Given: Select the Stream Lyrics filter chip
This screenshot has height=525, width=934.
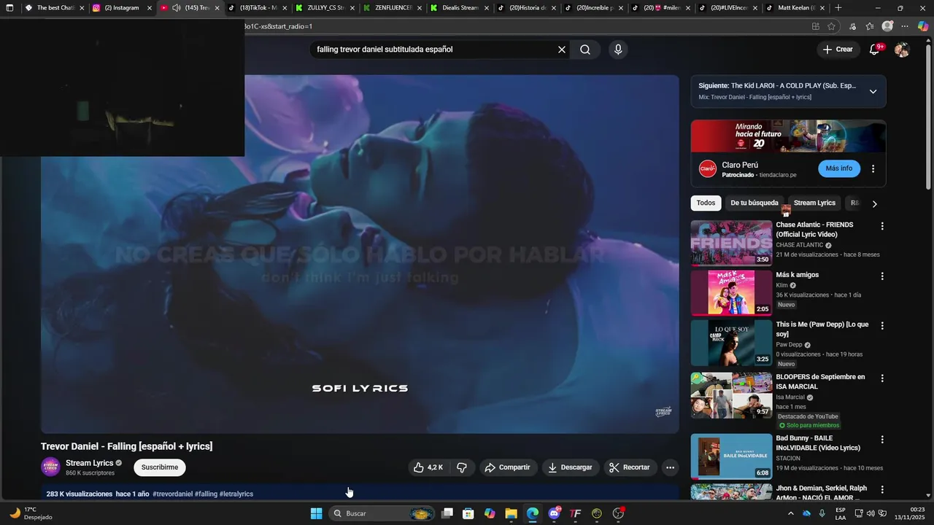Looking at the screenshot, I should coord(814,203).
